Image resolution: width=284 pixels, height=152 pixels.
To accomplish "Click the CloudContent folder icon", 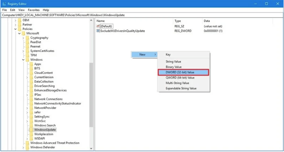I will pos(31,73).
